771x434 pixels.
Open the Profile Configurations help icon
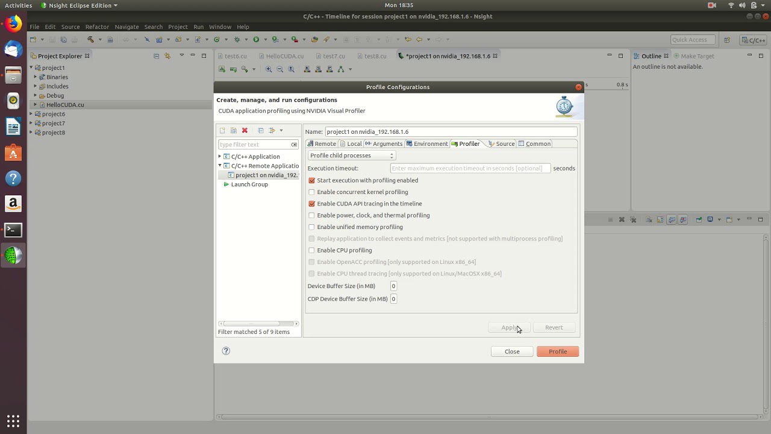click(x=226, y=351)
